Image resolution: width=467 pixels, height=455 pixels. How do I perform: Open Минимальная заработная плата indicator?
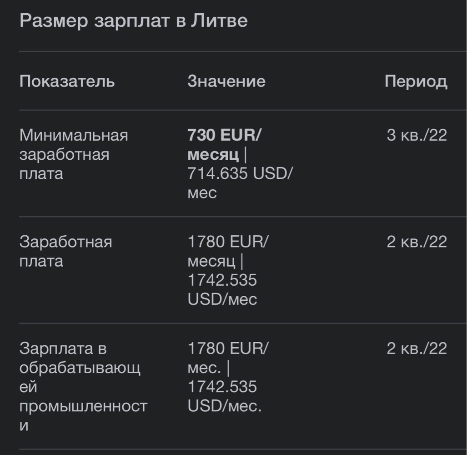tap(74, 154)
